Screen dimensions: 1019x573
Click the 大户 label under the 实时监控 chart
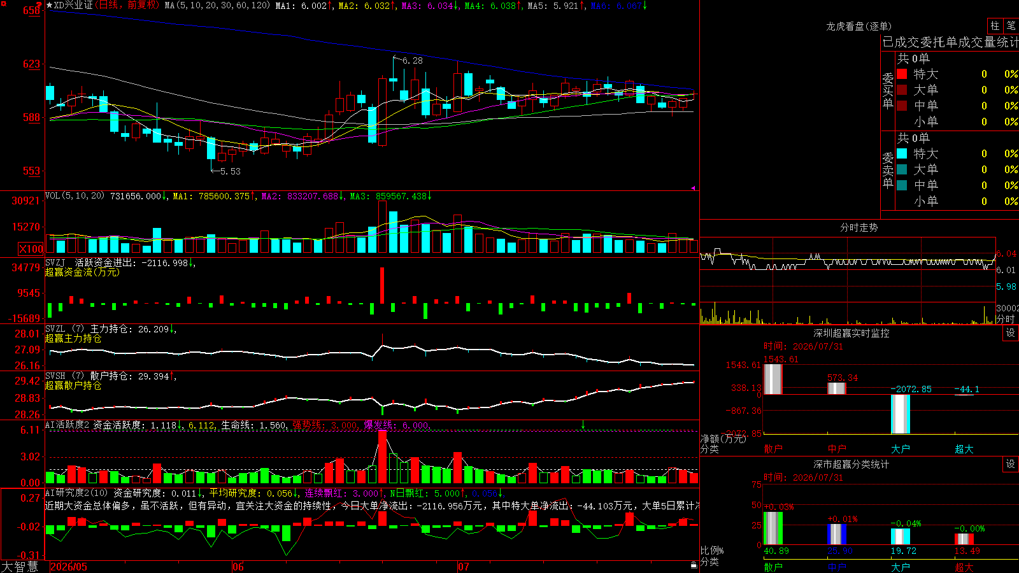[900, 449]
